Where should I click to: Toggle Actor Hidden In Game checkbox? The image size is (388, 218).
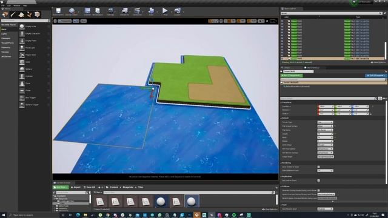click(318, 167)
